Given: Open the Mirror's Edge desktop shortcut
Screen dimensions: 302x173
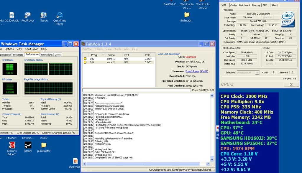Looking at the screenshot, I should point(12,149).
